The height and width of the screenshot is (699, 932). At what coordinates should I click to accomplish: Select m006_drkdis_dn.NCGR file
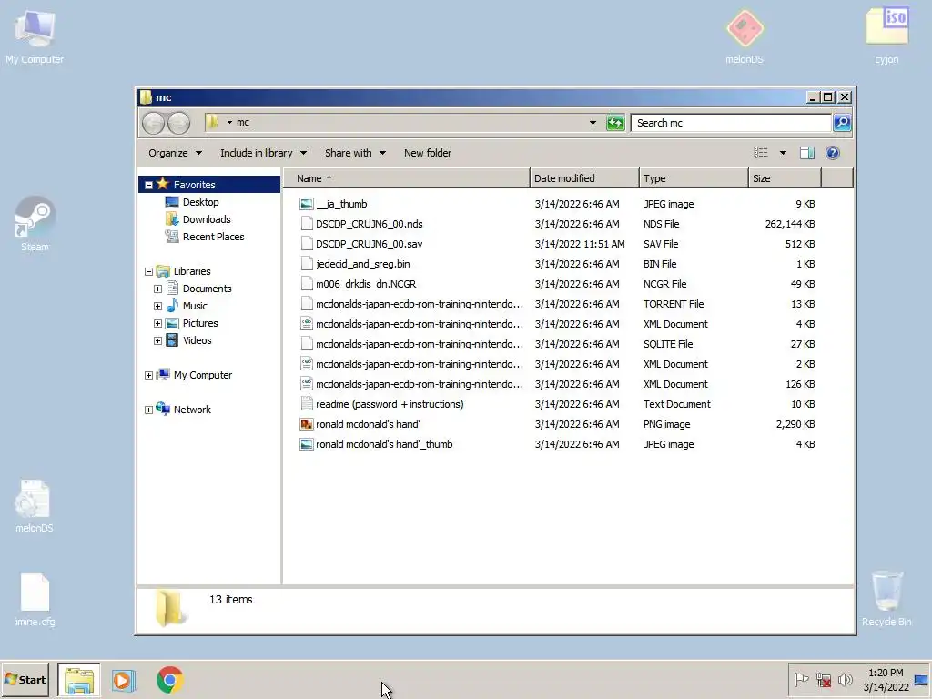click(366, 284)
